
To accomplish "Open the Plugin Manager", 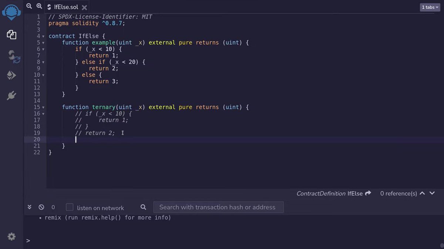I will pos(11,95).
